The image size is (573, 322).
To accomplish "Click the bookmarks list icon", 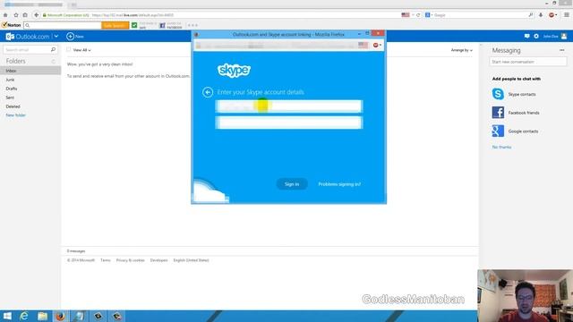I will [x=25, y=15].
